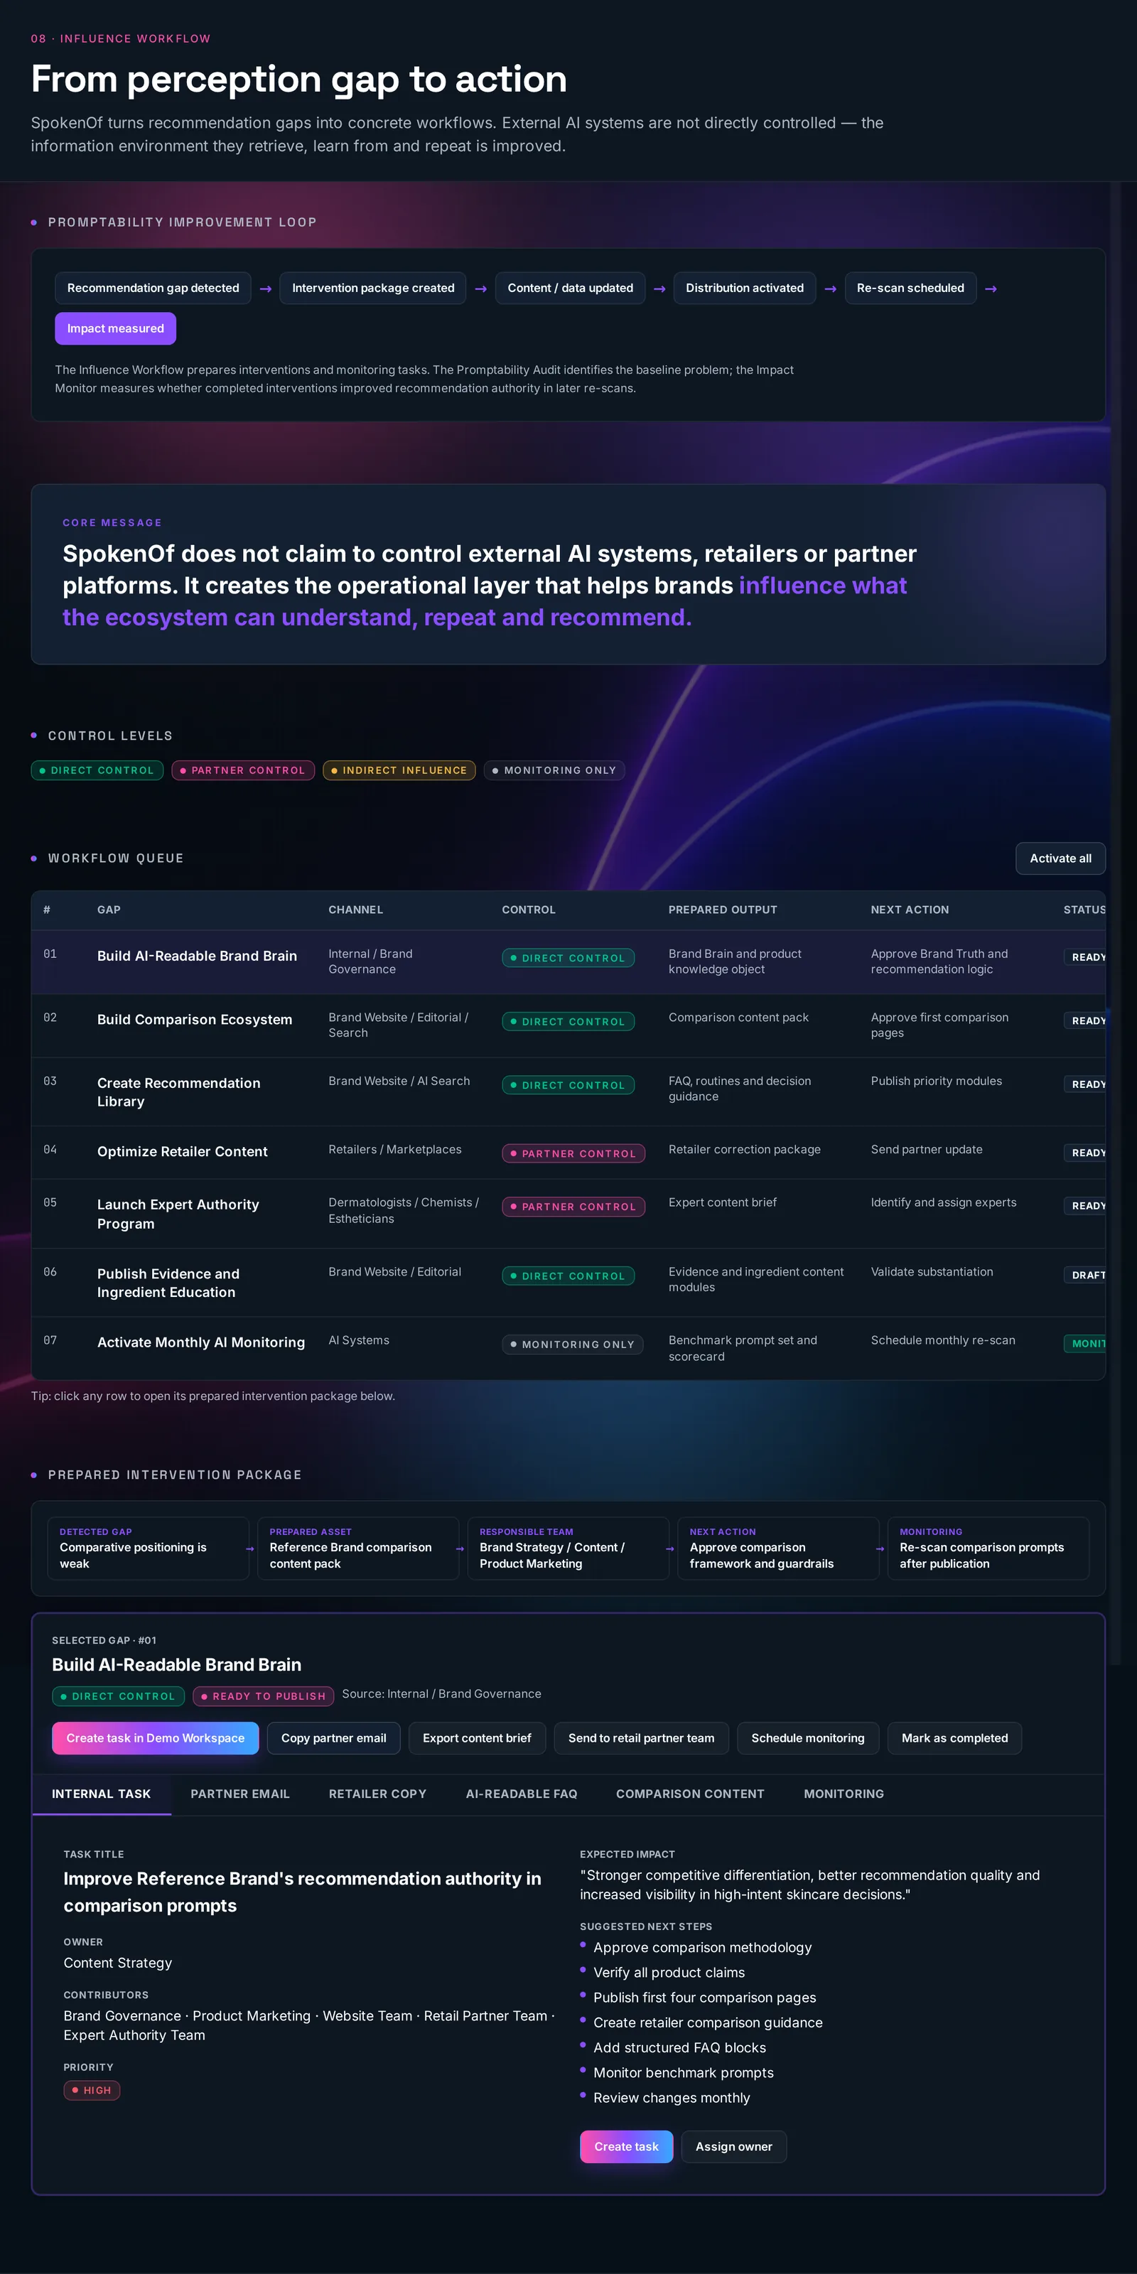The image size is (1137, 2274).
Task: Click the CONTROL column header
Action: [x=529, y=910]
